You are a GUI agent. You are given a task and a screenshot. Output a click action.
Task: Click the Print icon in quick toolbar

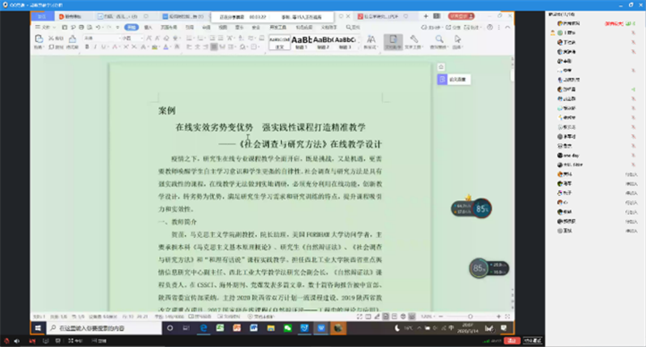[x=82, y=27]
